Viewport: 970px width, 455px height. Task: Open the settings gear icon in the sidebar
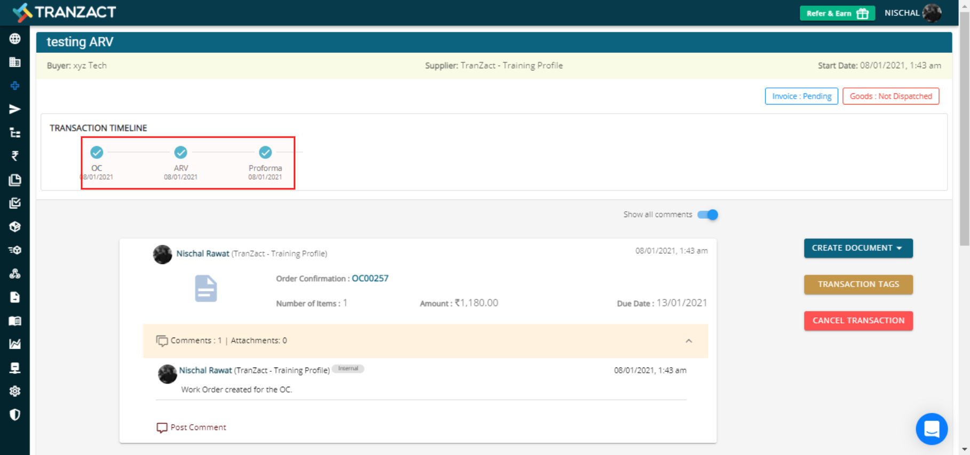[15, 391]
